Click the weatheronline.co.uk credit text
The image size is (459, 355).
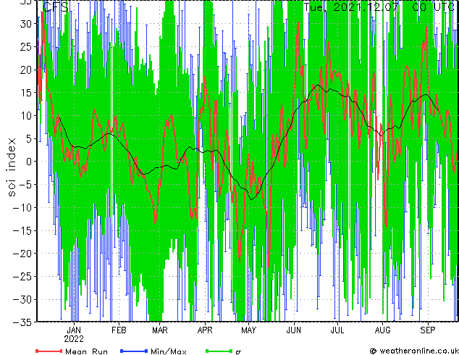pyautogui.click(x=414, y=351)
